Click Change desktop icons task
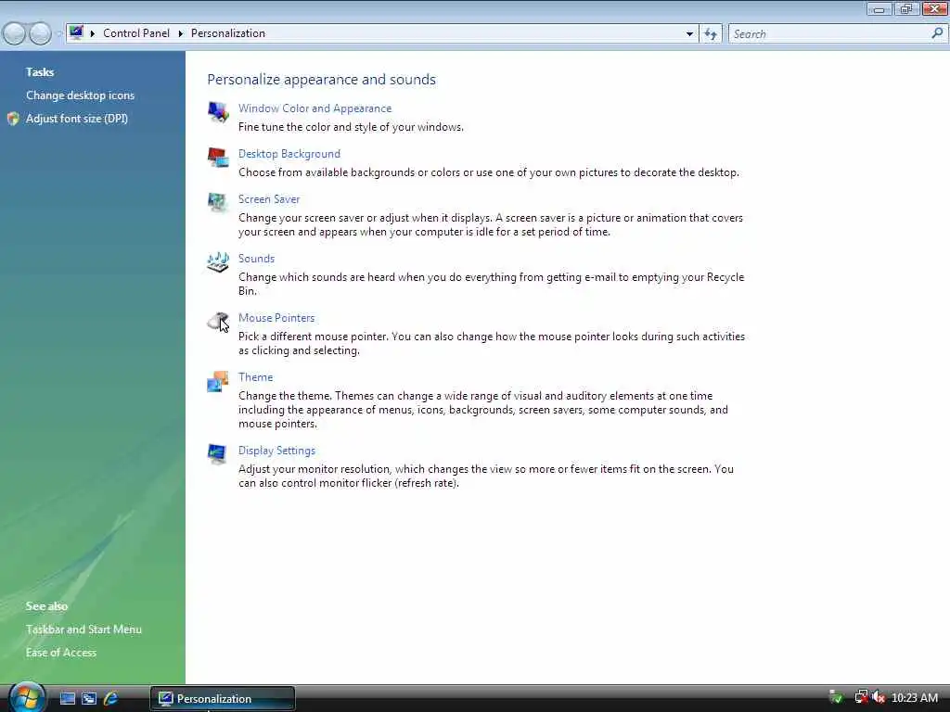 pyautogui.click(x=80, y=95)
